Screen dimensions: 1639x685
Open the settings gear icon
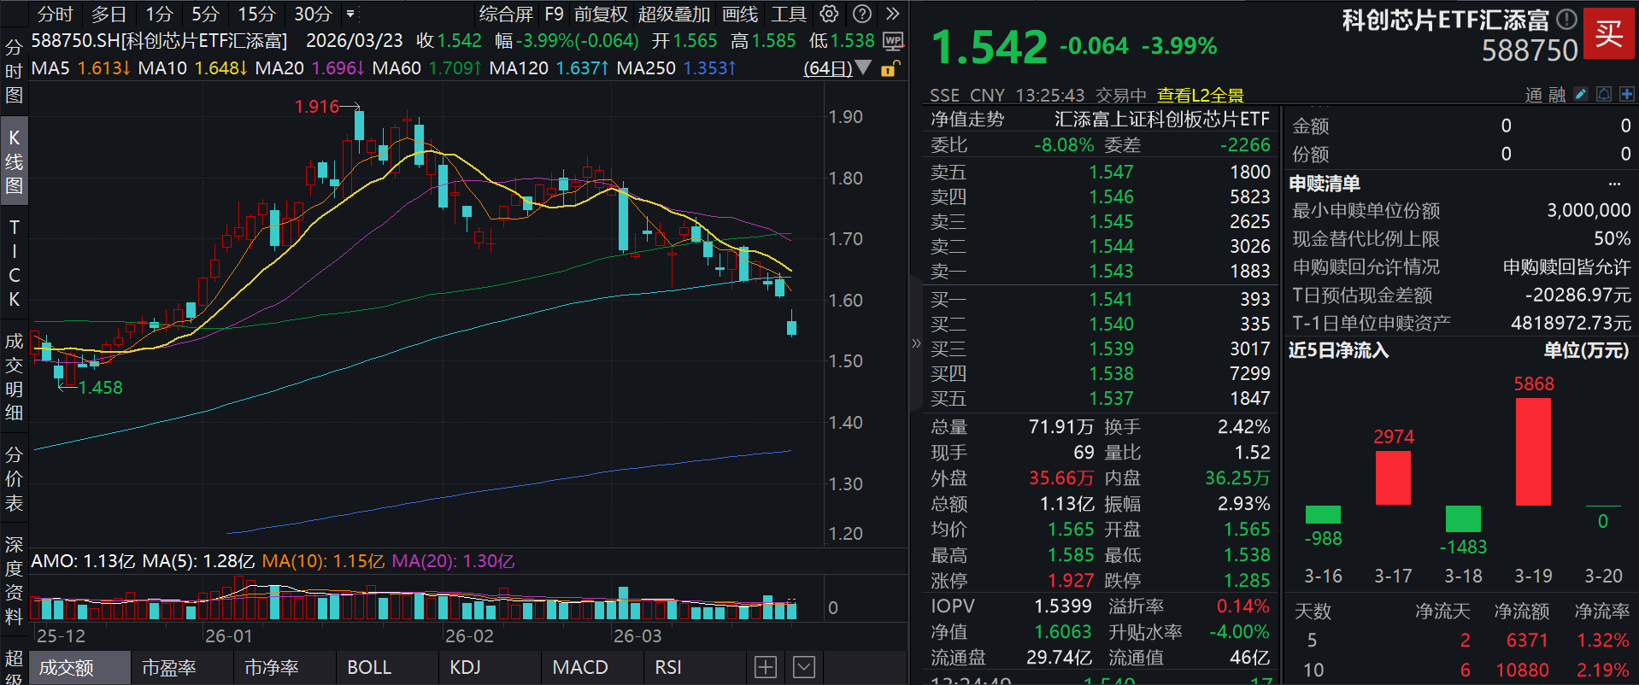tap(829, 14)
